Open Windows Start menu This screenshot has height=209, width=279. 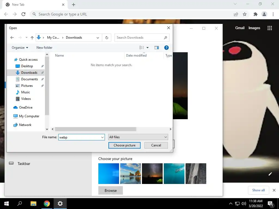click(x=7, y=204)
